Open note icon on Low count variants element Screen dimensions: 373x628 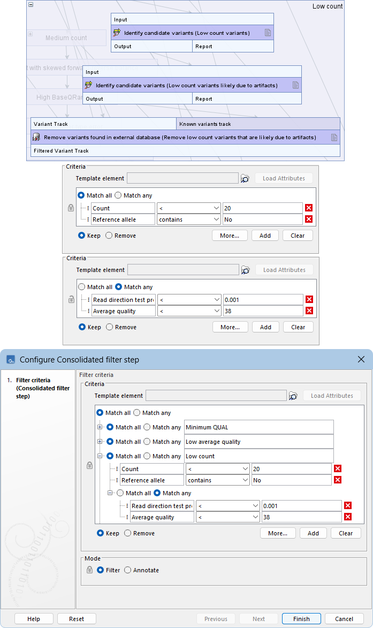[x=268, y=33]
